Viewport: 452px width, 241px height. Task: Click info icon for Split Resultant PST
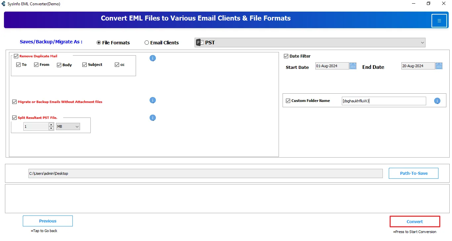click(153, 118)
